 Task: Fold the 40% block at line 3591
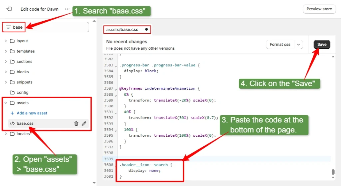pos(116,113)
